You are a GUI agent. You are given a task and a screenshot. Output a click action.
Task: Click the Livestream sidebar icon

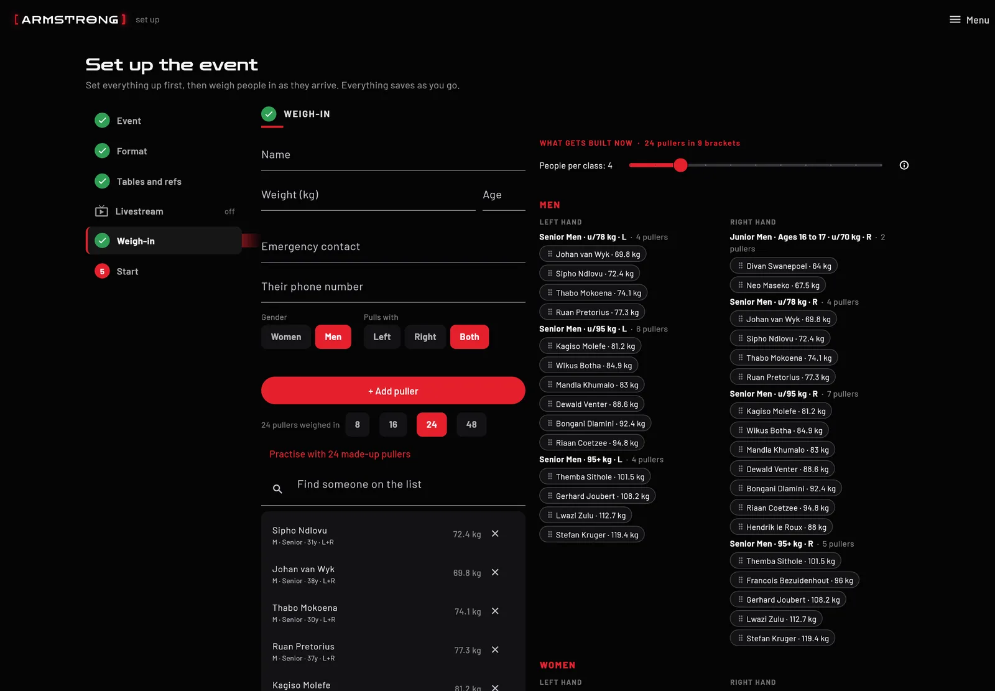click(x=101, y=211)
